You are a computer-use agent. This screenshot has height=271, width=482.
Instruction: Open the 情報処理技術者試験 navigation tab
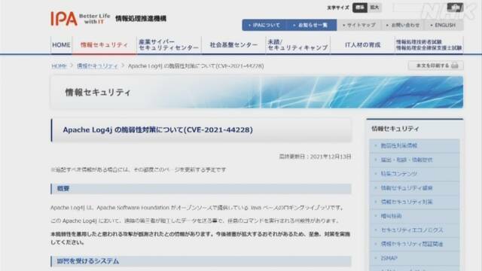point(429,45)
